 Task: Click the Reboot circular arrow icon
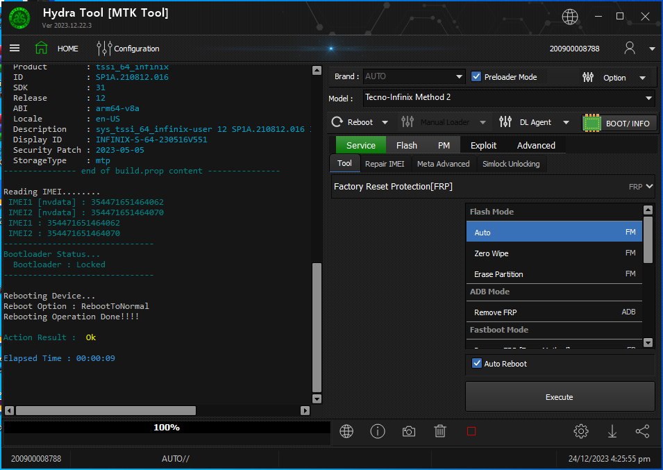tap(337, 122)
